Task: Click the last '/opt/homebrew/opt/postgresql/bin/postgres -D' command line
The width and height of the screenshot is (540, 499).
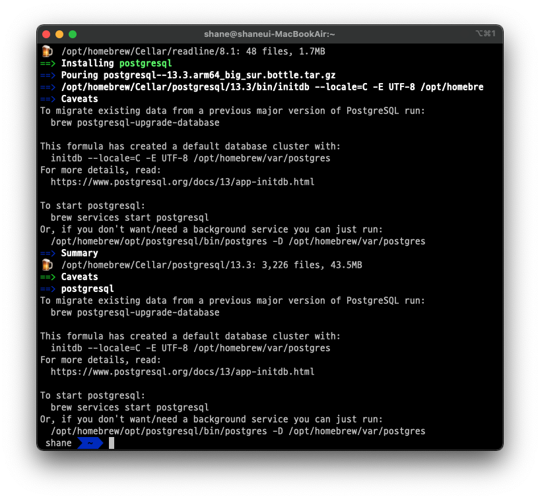Action: [x=238, y=431]
